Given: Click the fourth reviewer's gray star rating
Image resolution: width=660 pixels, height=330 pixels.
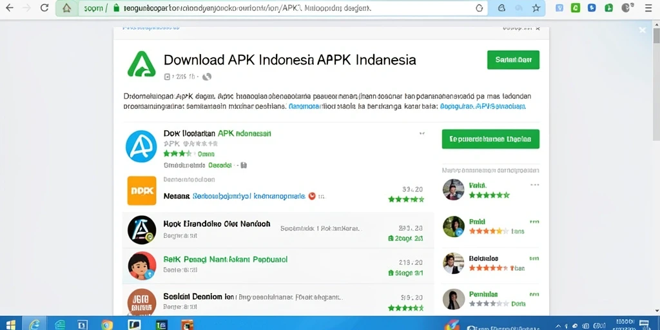Looking at the screenshot, I should click(x=489, y=304).
